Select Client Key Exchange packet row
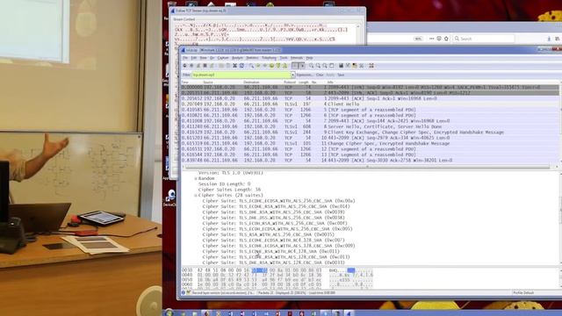This screenshot has width=562, height=316. (370, 133)
